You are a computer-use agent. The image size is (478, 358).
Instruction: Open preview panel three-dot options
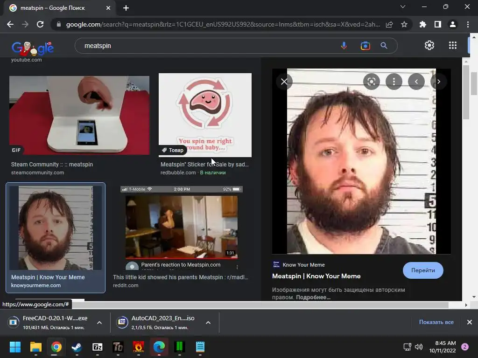click(x=394, y=82)
